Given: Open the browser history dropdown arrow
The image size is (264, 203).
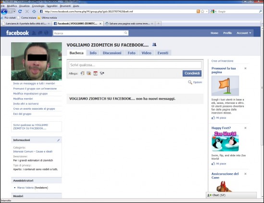Looking at the screenshot, I should coord(14,12).
